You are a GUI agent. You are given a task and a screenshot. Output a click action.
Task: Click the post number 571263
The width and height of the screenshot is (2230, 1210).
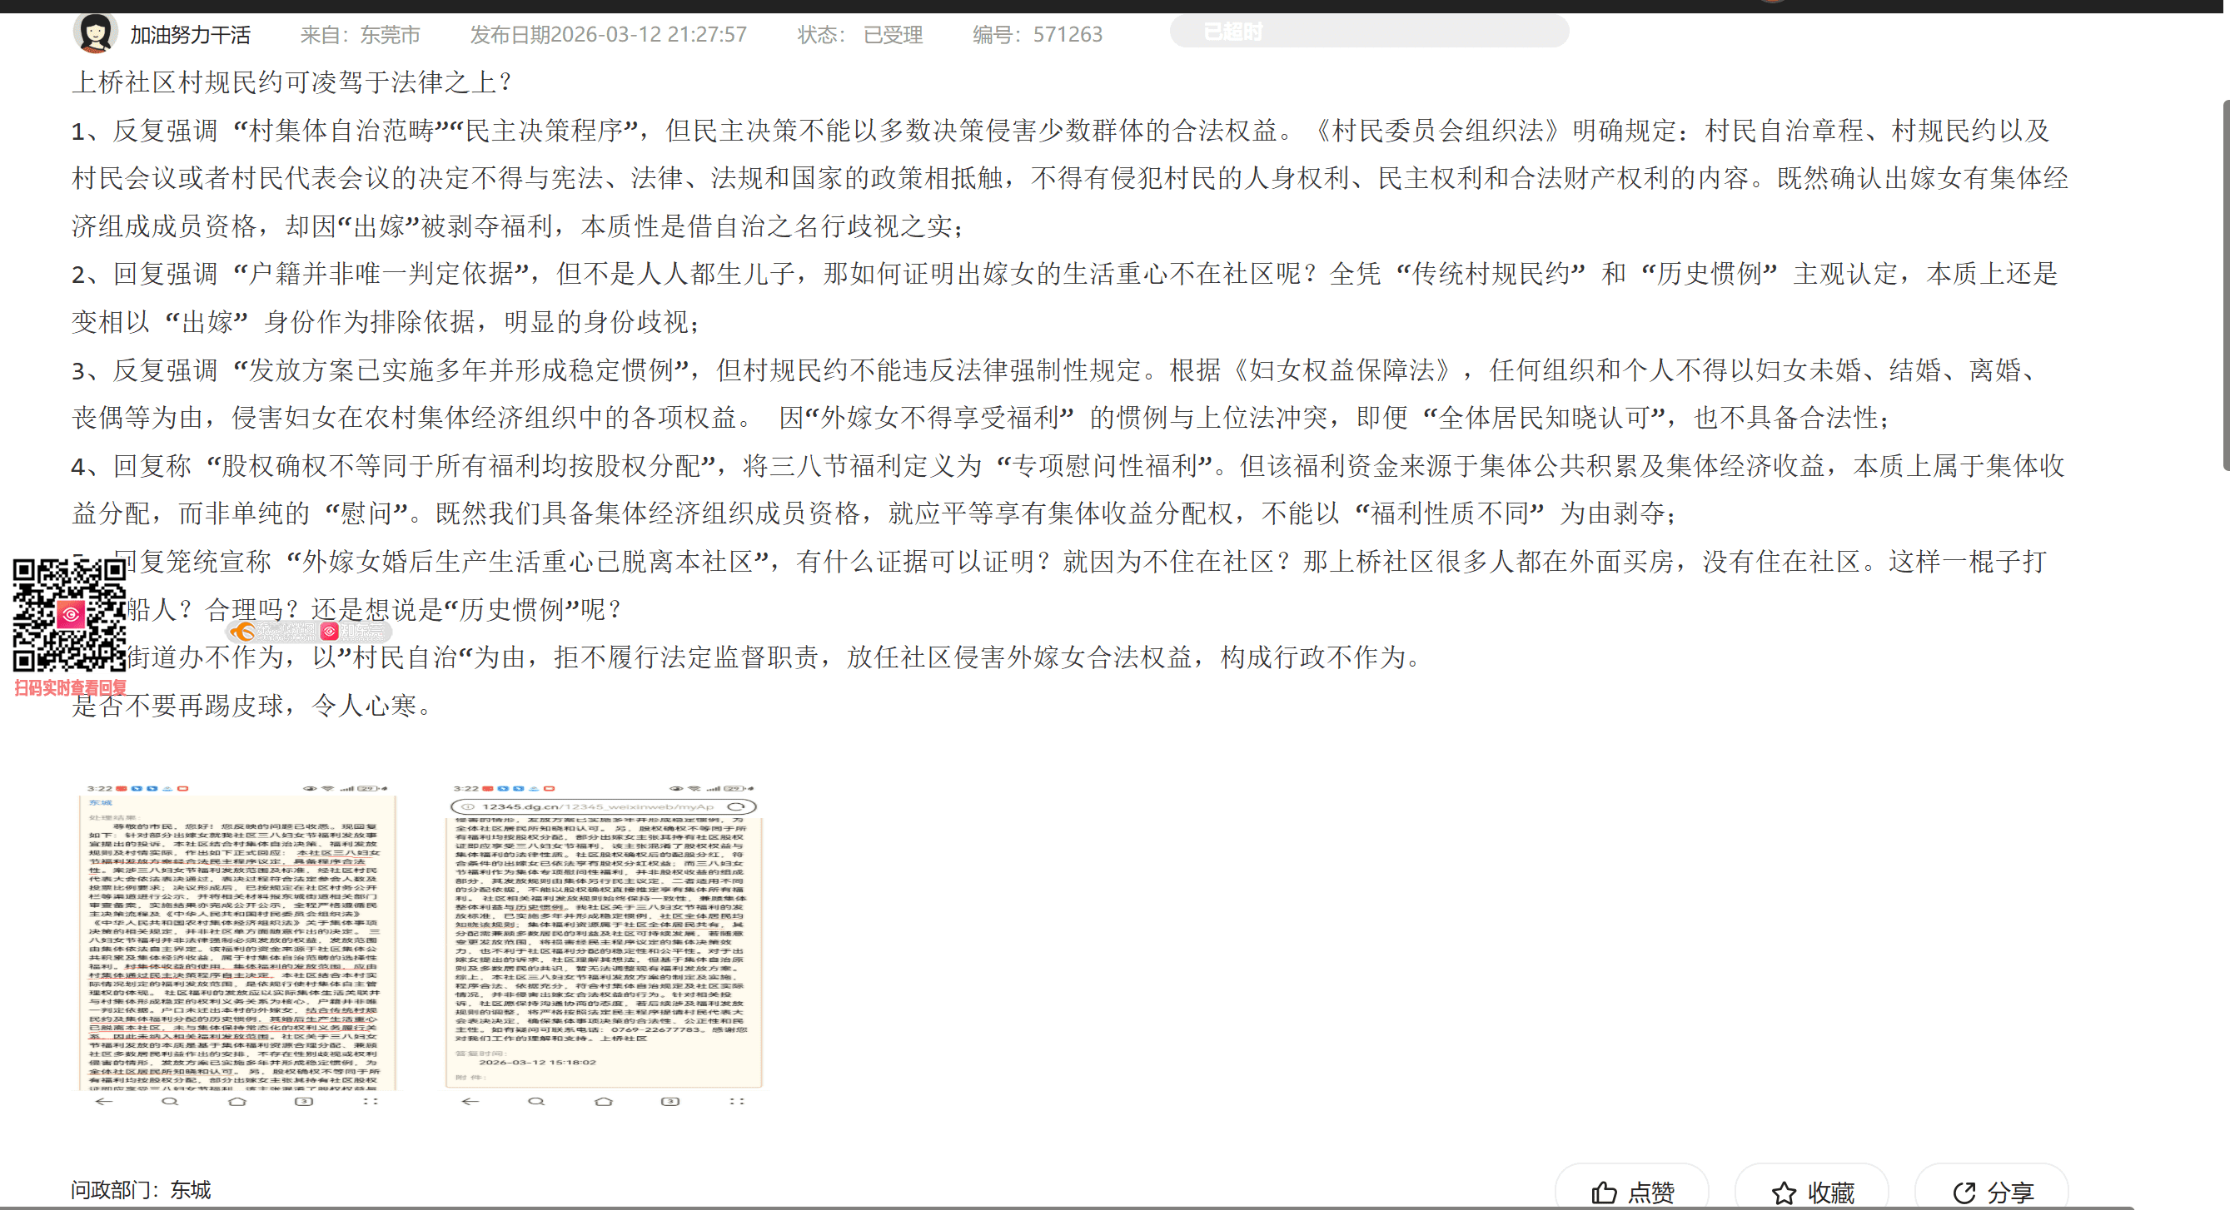tap(1067, 35)
